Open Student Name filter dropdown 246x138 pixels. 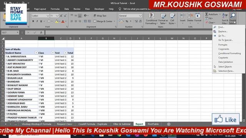(36, 53)
